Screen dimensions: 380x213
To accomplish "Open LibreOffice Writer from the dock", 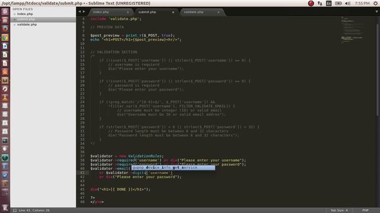I will coord(5,46).
